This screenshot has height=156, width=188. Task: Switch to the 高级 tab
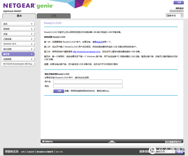tap(54, 16)
